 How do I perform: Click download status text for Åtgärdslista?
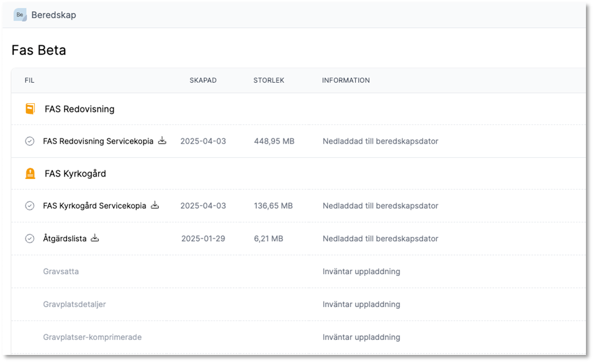380,239
